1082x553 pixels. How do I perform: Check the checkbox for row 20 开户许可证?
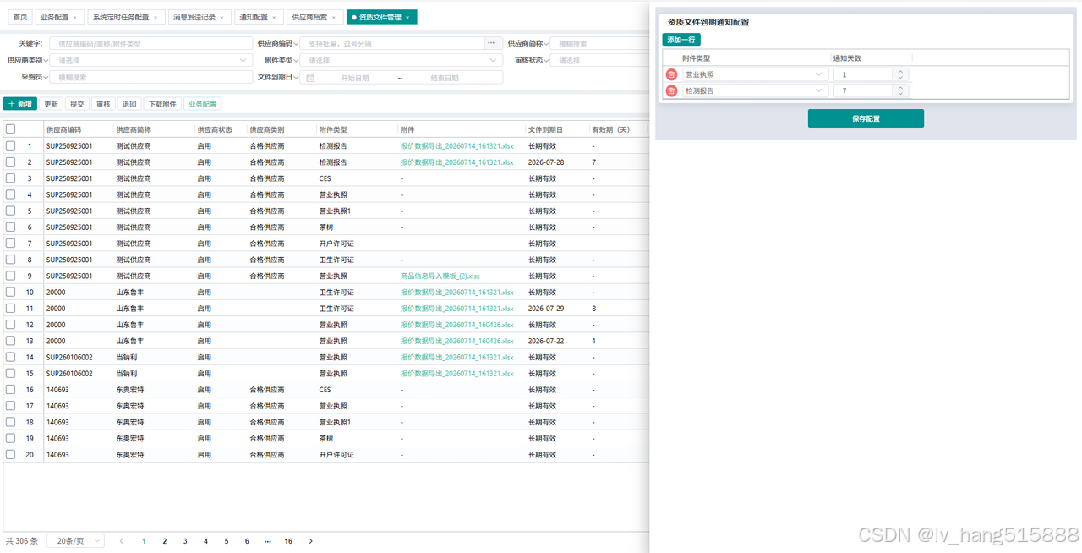(10, 454)
